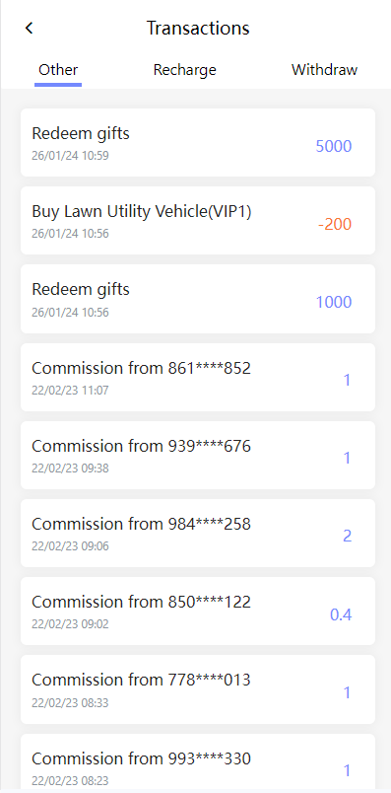The image size is (391, 793).
Task: Switch to the Withdraw tab
Action: click(x=324, y=70)
